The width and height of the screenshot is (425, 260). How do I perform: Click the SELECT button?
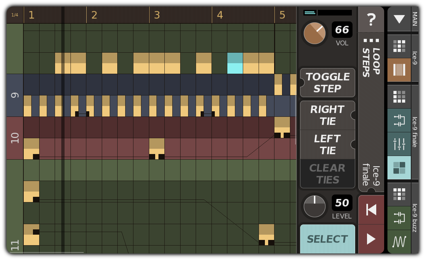click(327, 239)
